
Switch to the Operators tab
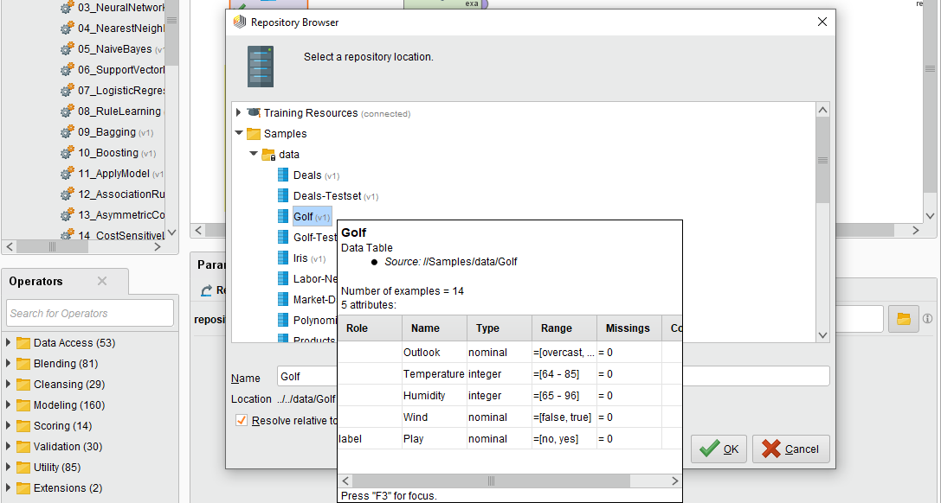[36, 282]
